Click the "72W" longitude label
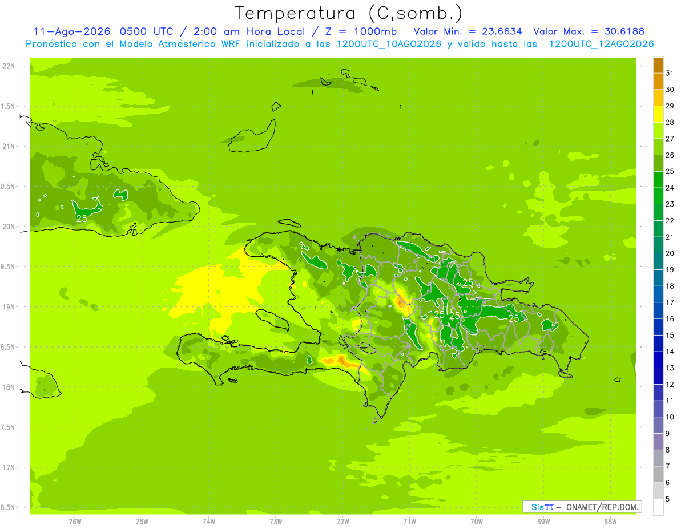The image size is (685, 529). [342, 521]
